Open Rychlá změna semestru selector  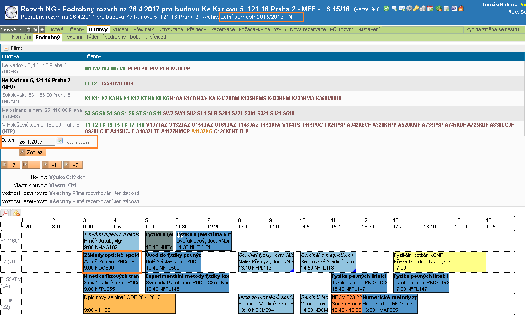coord(493,29)
